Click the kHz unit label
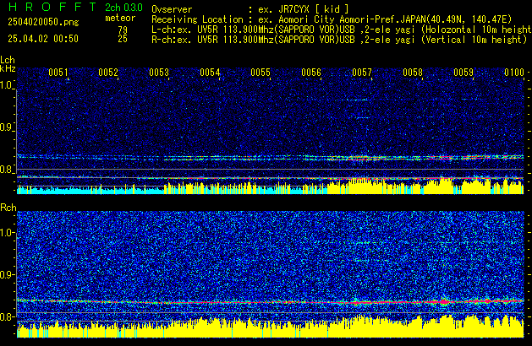The image size is (532, 346). (8, 68)
